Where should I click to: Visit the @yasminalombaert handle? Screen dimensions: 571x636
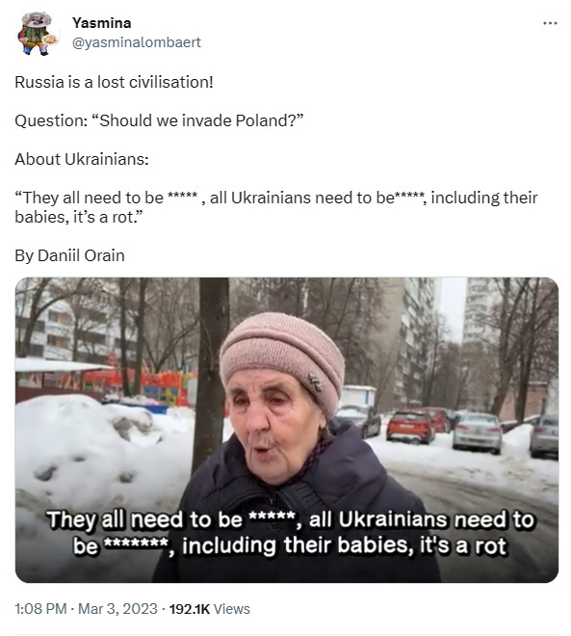137,42
